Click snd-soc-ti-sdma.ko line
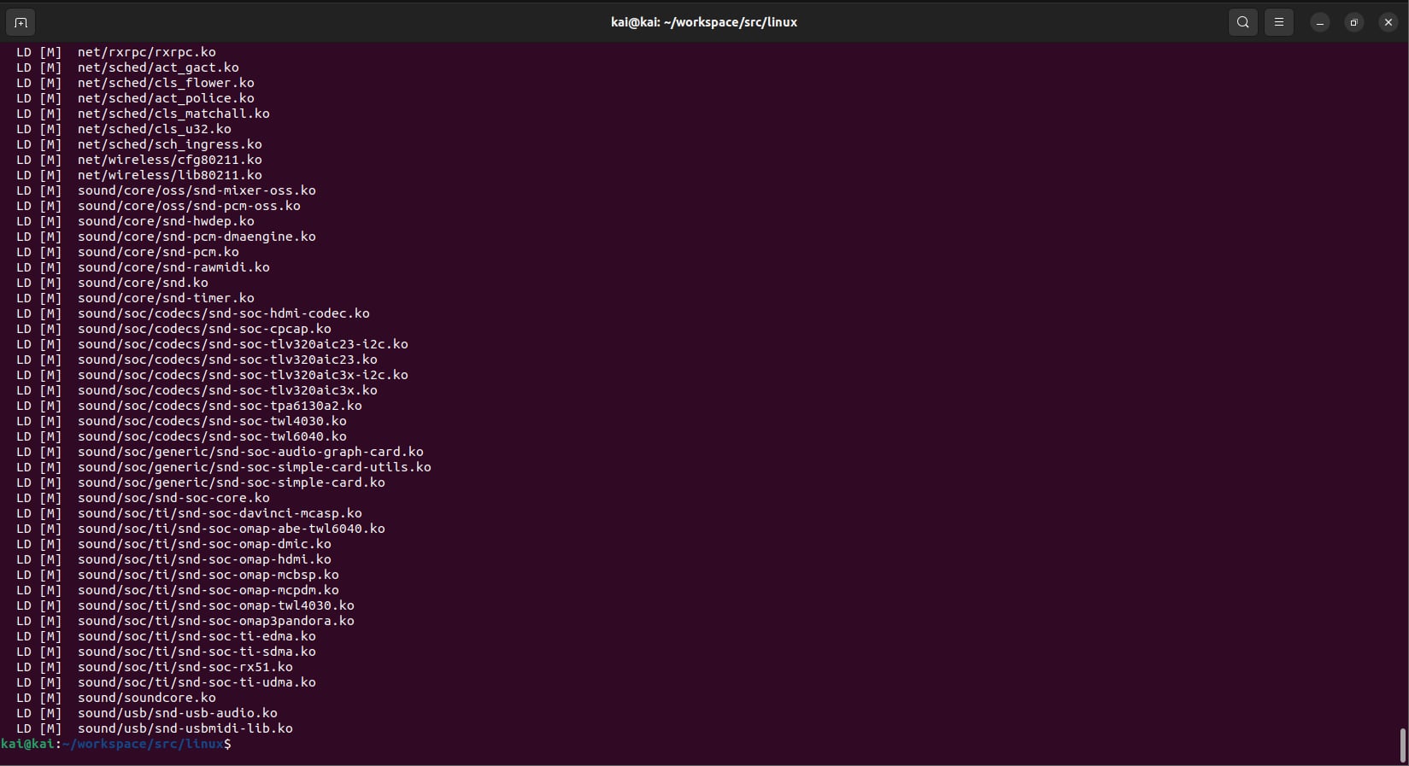The image size is (1409, 766). [x=166, y=652]
